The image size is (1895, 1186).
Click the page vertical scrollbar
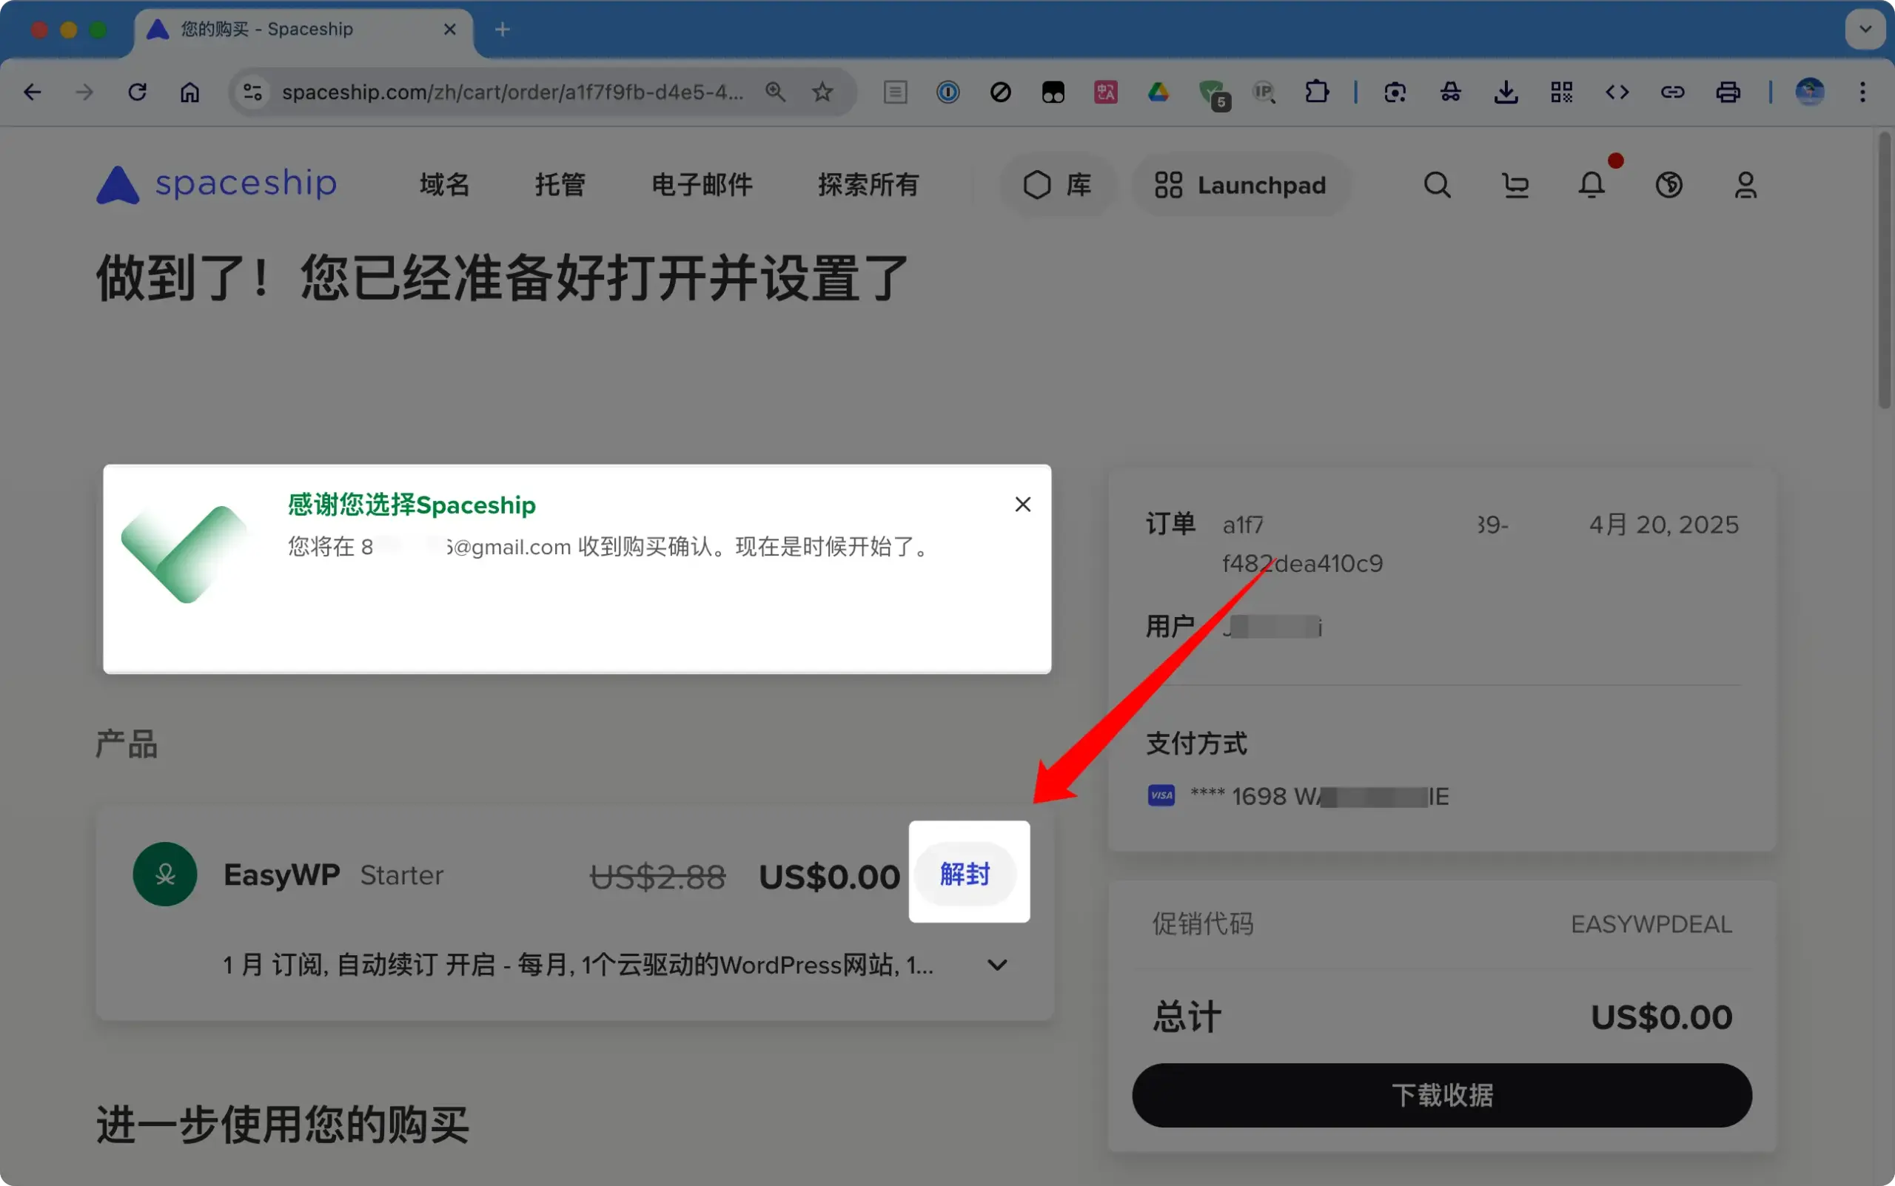click(1885, 270)
